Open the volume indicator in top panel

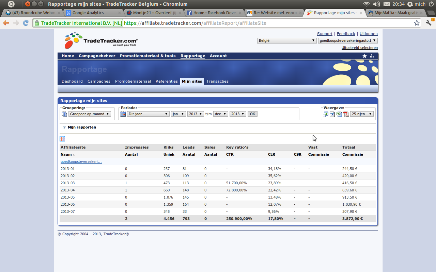point(376,4)
